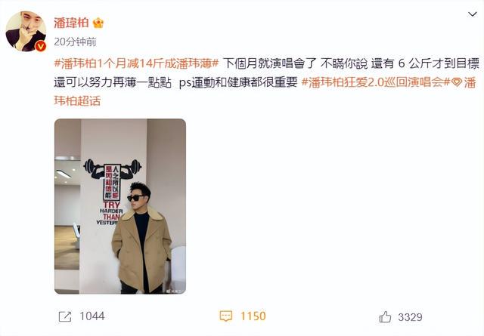This screenshot has width=484, height=336.
Task: Click the super topic diamond icon
Action: [x=457, y=82]
